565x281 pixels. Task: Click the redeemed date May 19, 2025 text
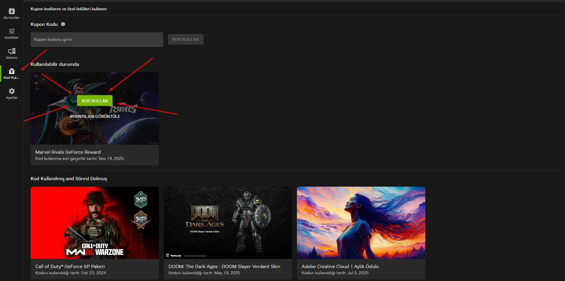tap(227, 273)
